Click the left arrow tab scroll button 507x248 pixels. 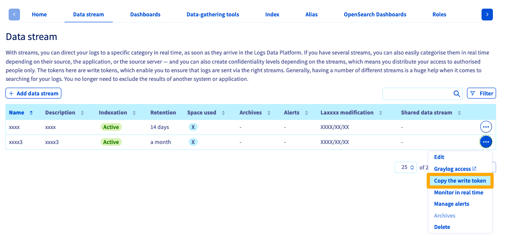click(x=15, y=15)
